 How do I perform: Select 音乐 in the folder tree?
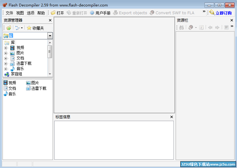click(20, 69)
